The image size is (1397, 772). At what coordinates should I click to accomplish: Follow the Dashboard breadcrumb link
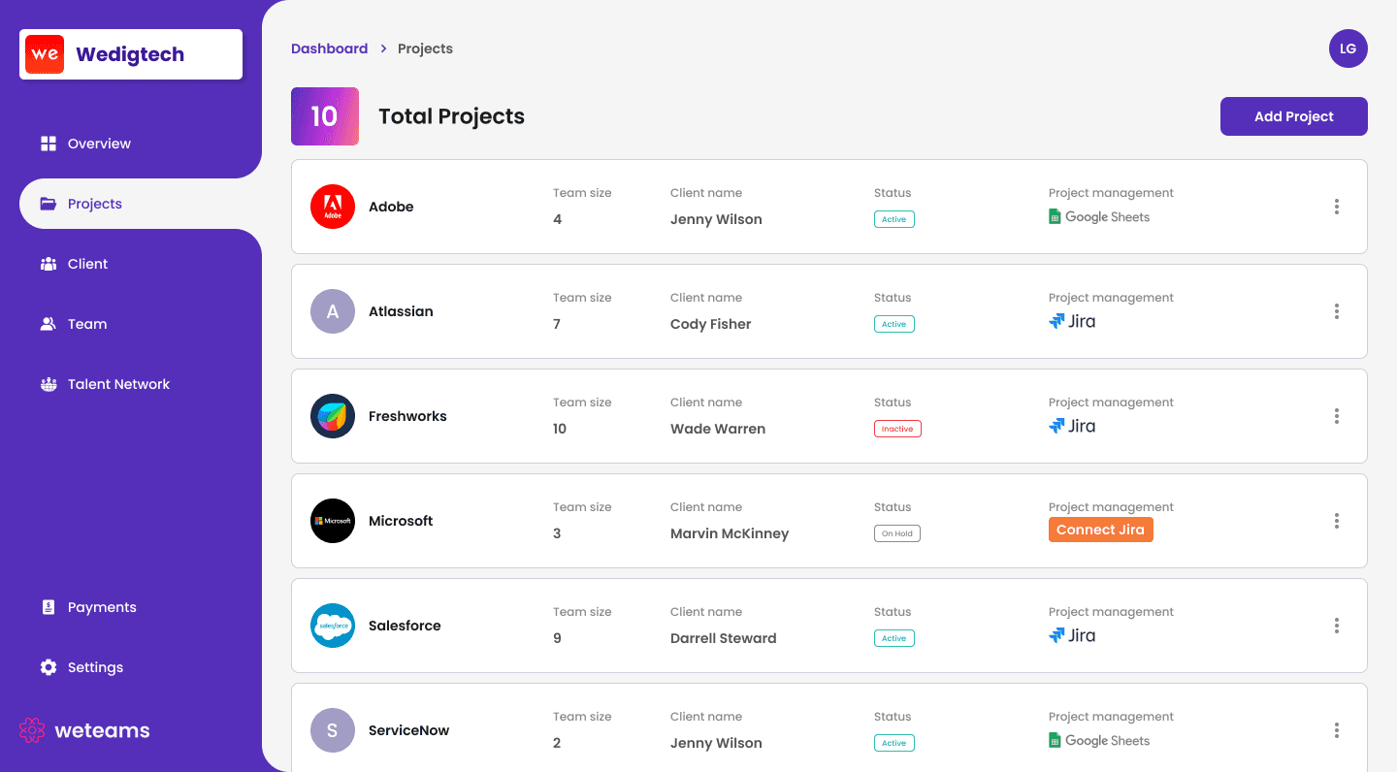click(x=330, y=48)
